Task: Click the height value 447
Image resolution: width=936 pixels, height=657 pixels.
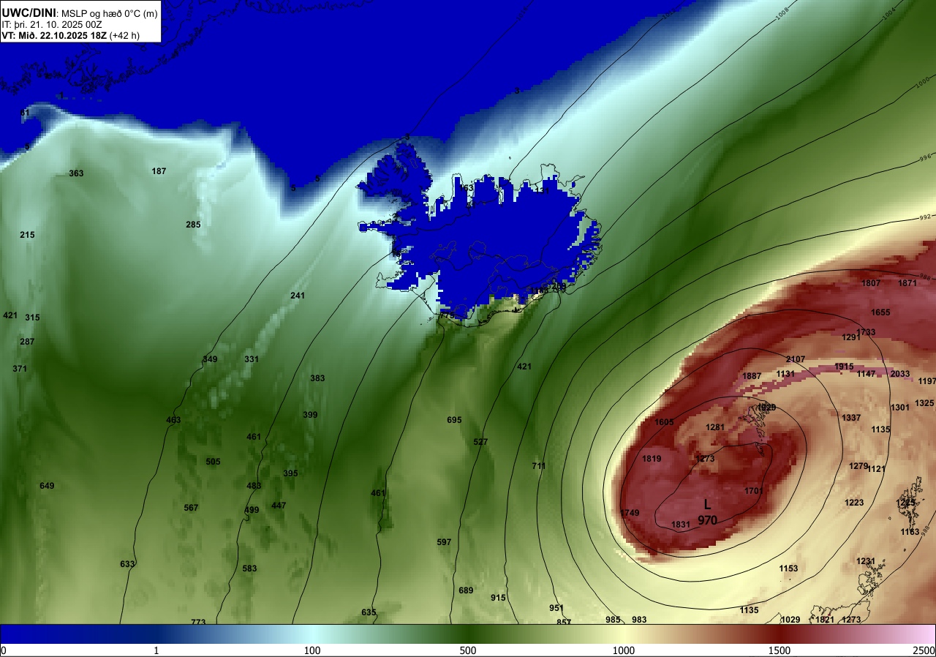Action: (x=279, y=506)
